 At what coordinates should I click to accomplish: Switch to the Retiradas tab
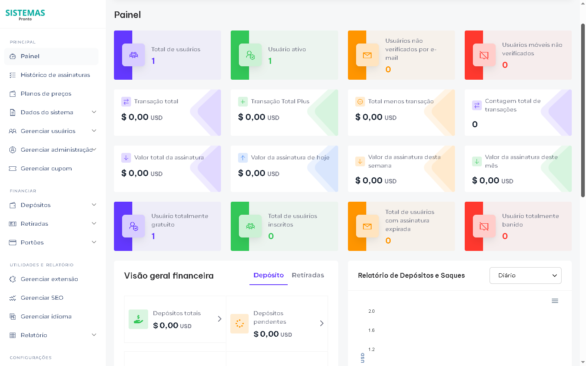(308, 275)
